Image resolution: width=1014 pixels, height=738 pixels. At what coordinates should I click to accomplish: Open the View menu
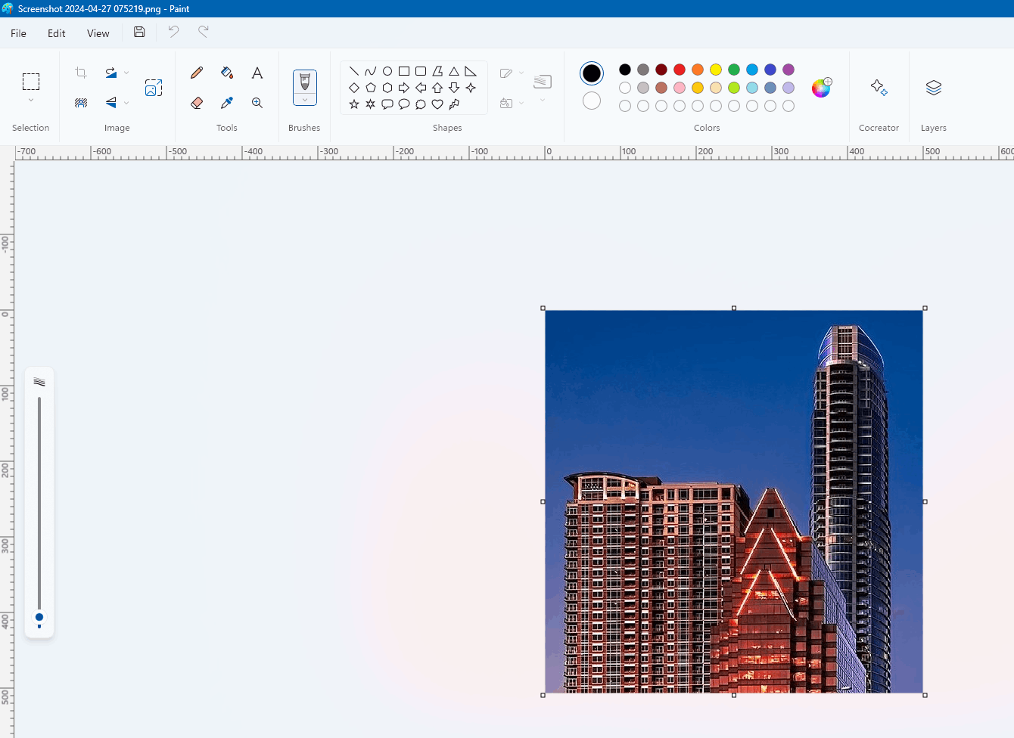click(98, 33)
